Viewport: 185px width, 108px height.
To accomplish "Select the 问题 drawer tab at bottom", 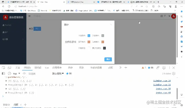I will pyautogui.click(x=16, y=105).
